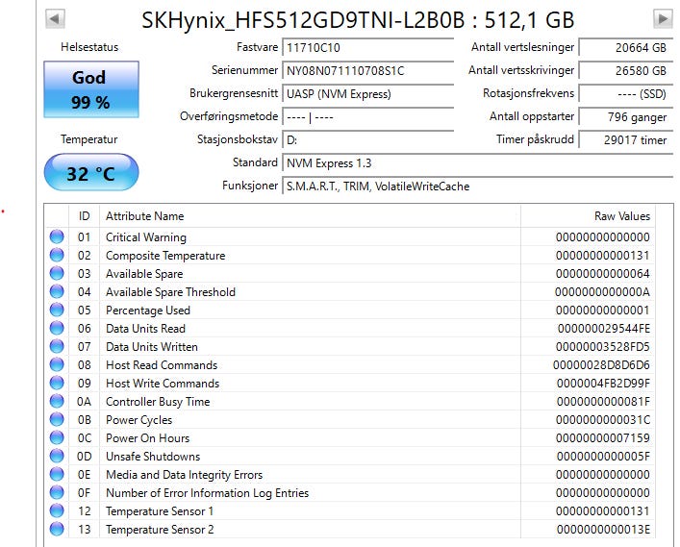Click the power-on count 796 ganger
This screenshot has height=547, width=680.
click(626, 116)
